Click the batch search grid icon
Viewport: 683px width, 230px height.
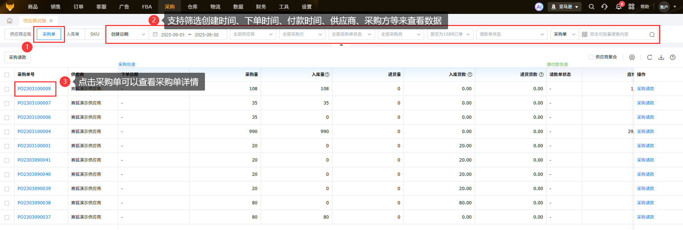[x=584, y=34]
